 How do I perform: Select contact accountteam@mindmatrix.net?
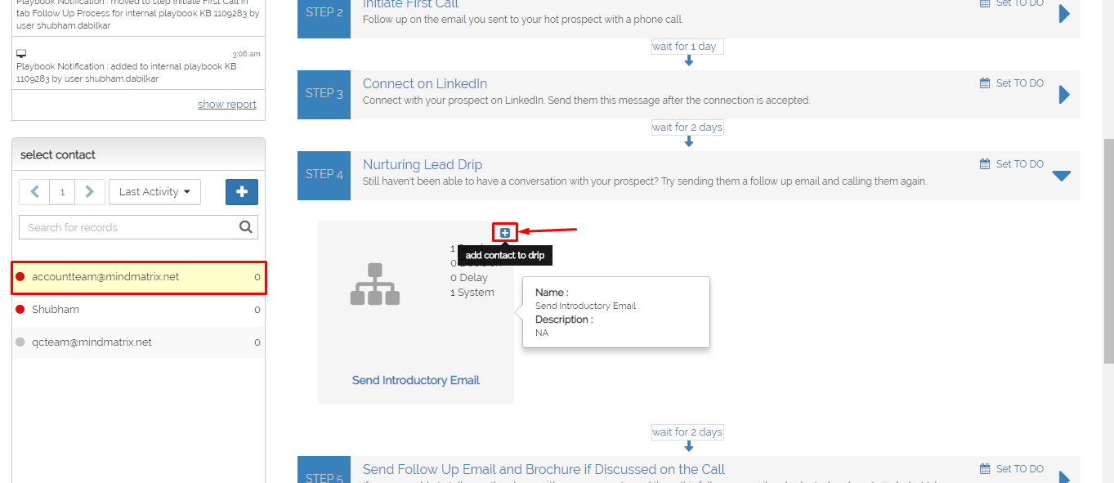139,277
